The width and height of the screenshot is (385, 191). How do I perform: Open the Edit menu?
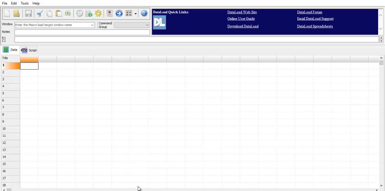pos(14,3)
